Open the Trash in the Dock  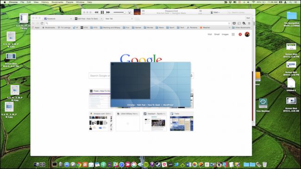[x=264, y=164]
